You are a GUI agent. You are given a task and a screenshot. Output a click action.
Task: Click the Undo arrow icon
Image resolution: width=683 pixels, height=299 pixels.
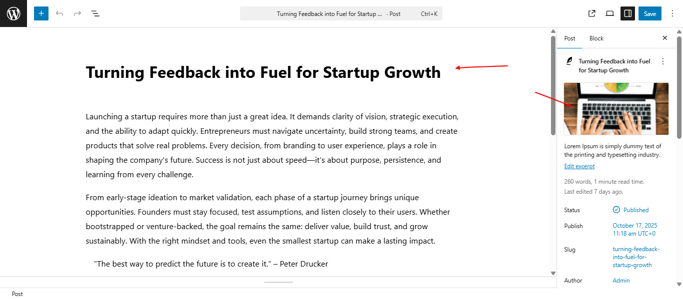[x=59, y=13]
